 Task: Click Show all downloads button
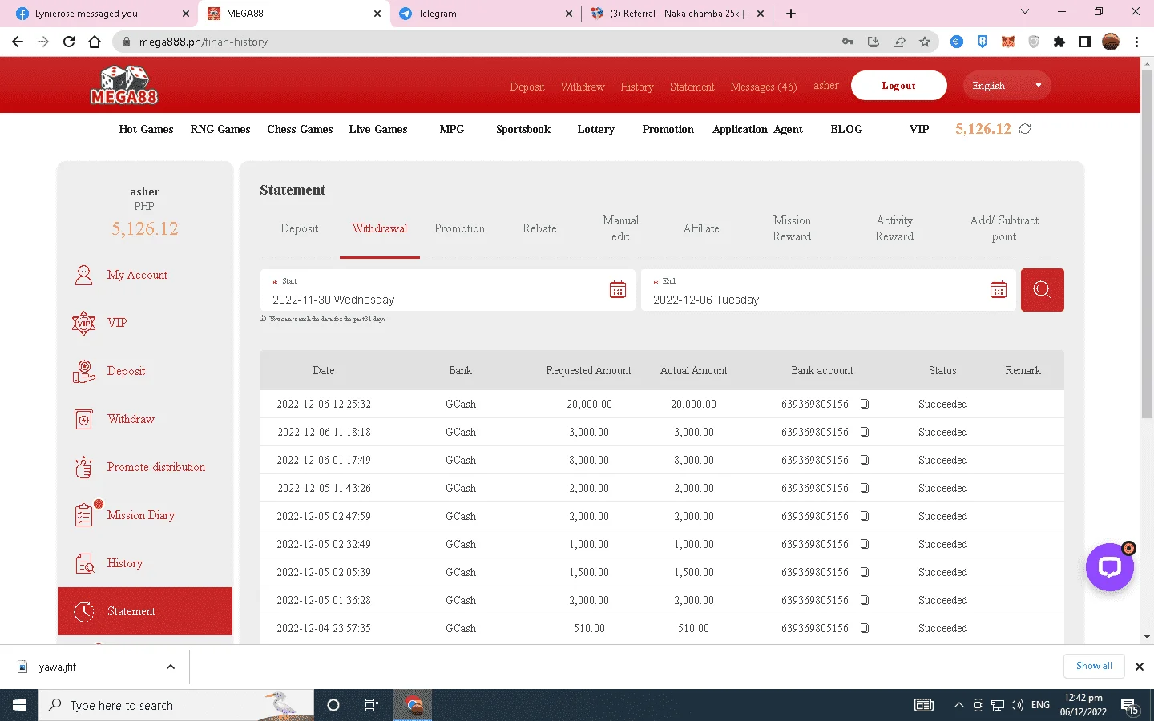(1094, 666)
